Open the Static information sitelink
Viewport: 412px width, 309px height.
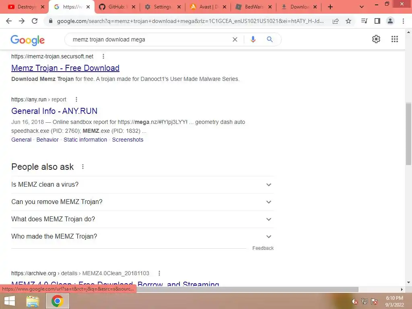click(x=85, y=140)
